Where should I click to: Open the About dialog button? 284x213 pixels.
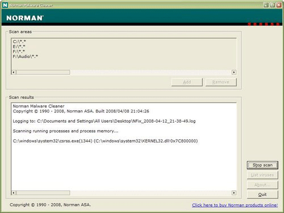click(x=262, y=185)
